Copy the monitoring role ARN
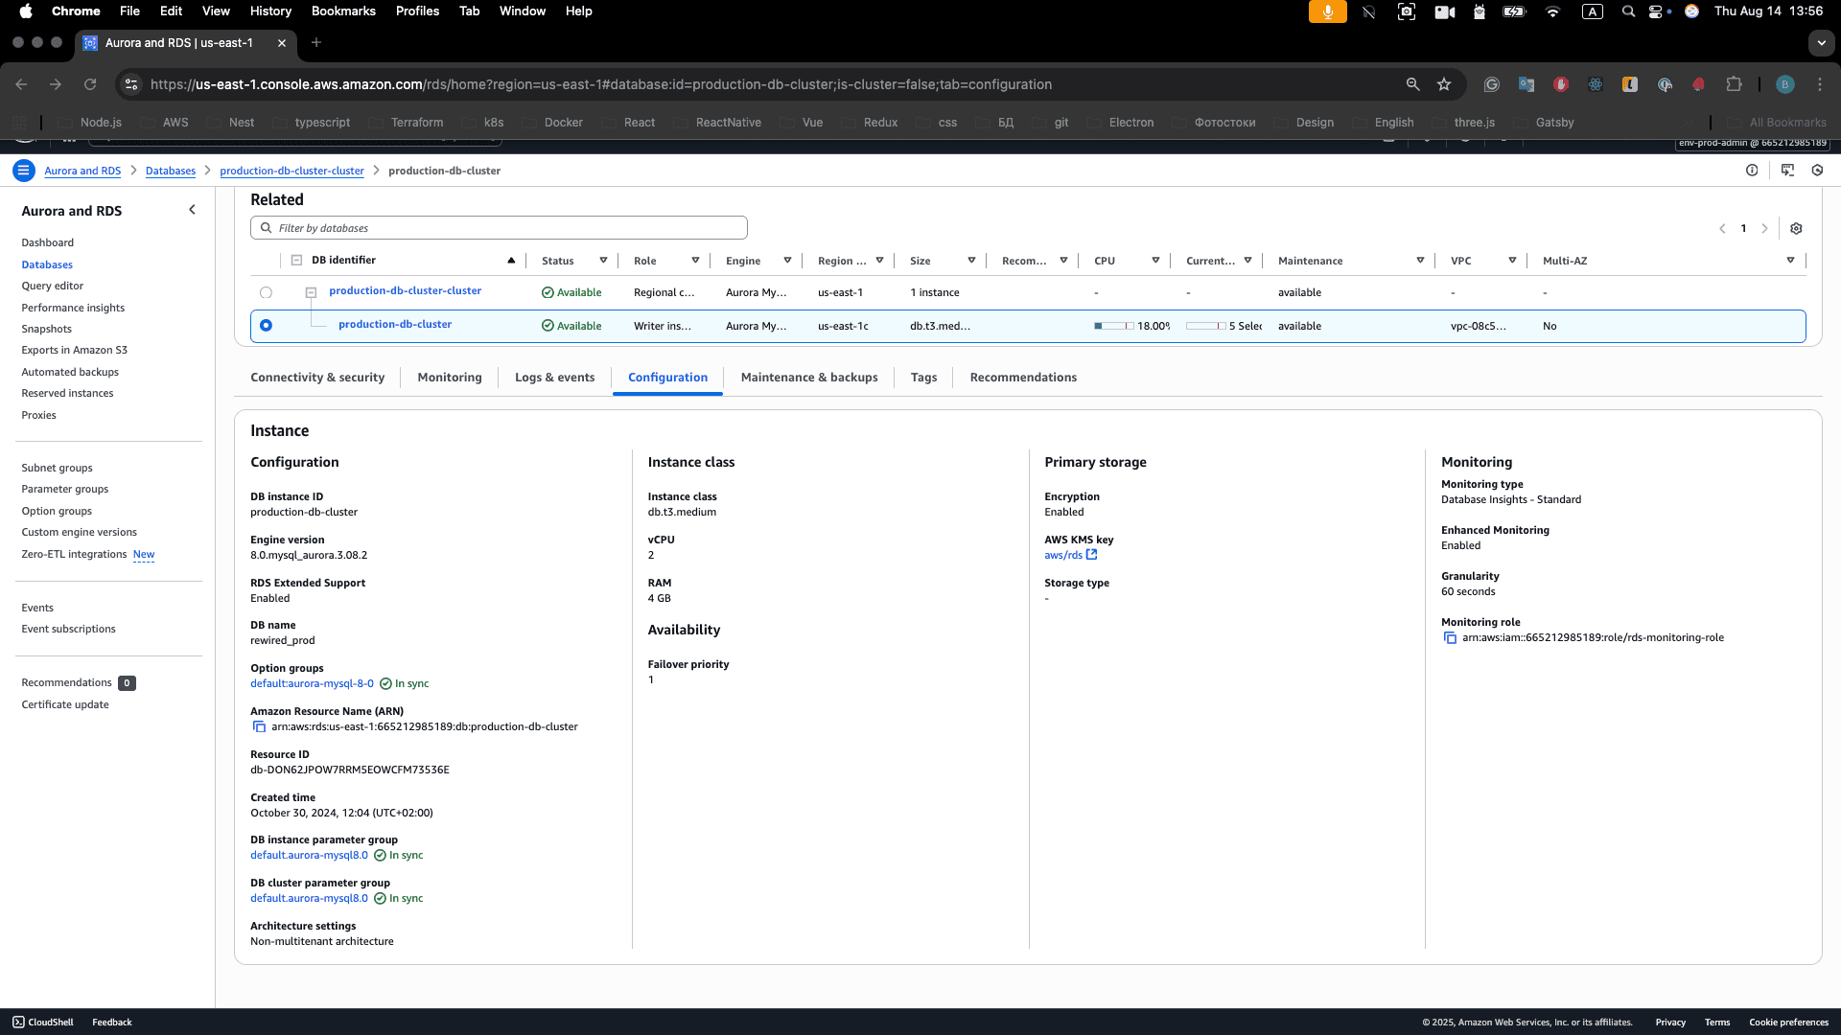 point(1451,637)
